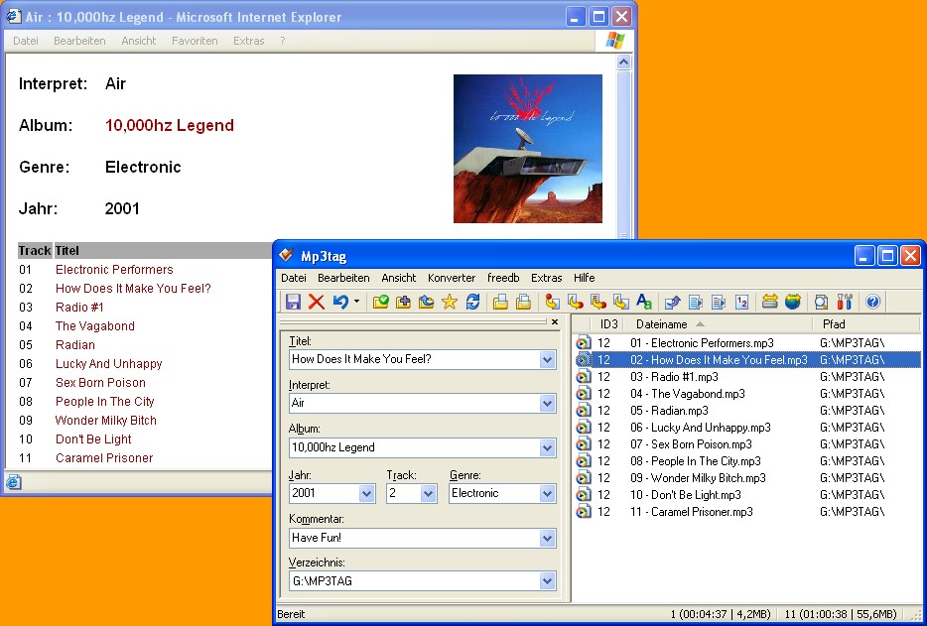The image size is (927, 626).
Task: Open the Konverter menu in Mp3tag
Action: [x=452, y=278]
